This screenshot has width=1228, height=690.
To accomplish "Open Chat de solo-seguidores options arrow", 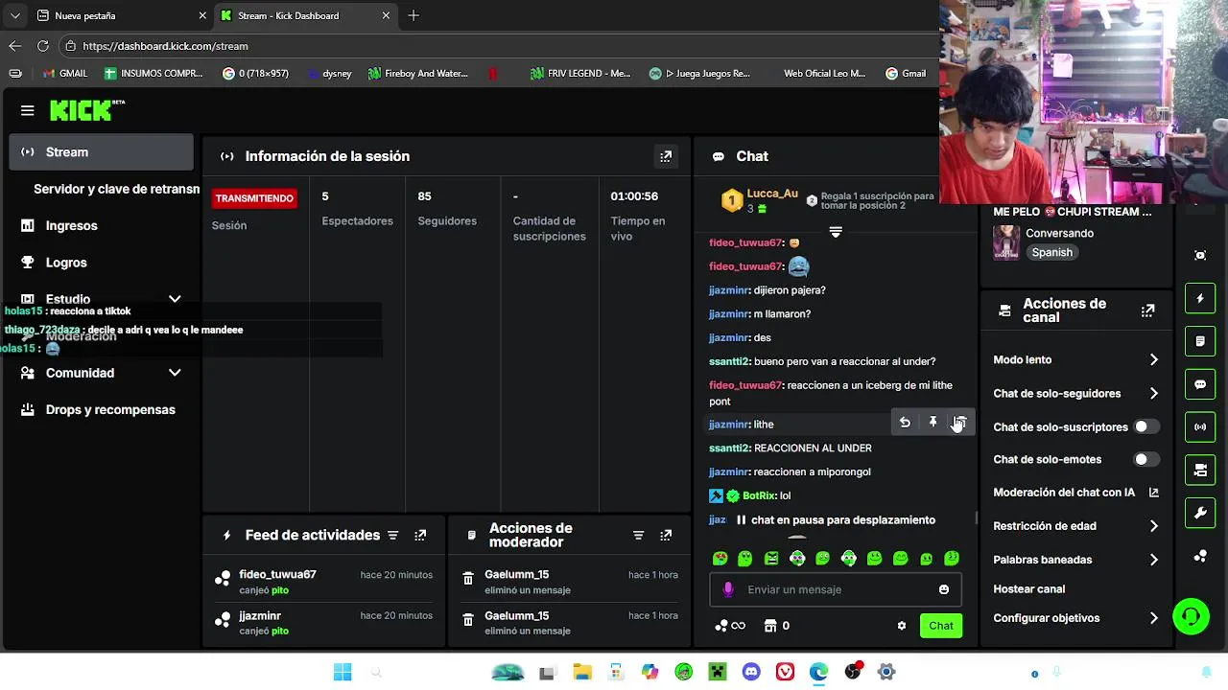I will point(1153,394).
